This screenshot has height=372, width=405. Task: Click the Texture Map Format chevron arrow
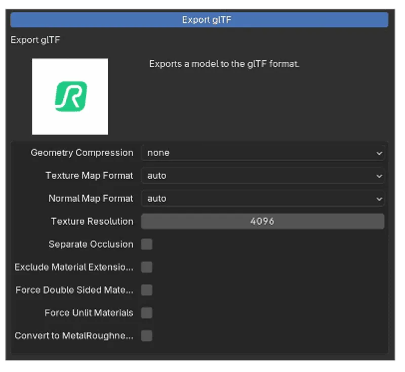[379, 176]
